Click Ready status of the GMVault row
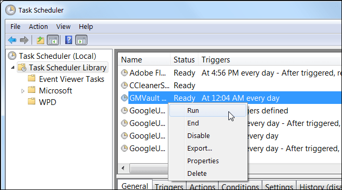 184,98
